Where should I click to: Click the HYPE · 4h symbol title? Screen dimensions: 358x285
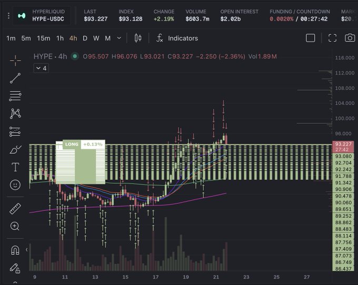pyautogui.click(x=50, y=56)
